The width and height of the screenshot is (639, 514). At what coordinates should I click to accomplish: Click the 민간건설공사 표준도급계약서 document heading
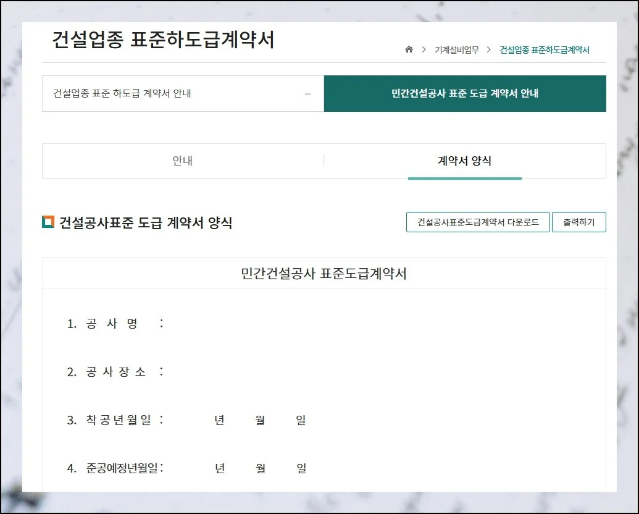click(324, 274)
